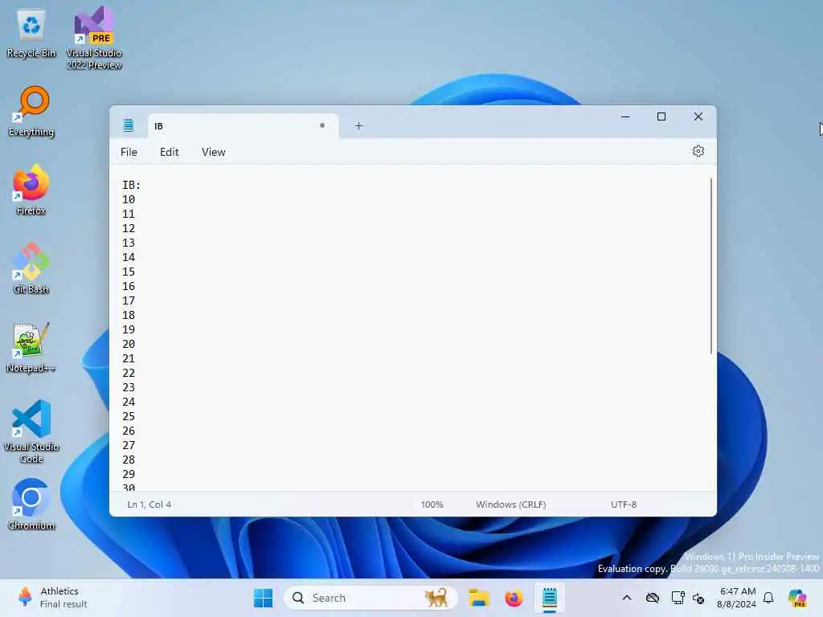Open the View menu
The width and height of the screenshot is (823, 617).
213,152
